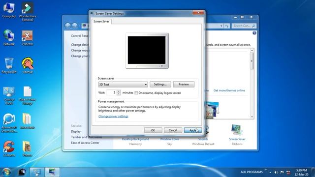This screenshot has width=315, height=177.
Task: Click OK in Screen Saver Settings
Action: click(153, 130)
